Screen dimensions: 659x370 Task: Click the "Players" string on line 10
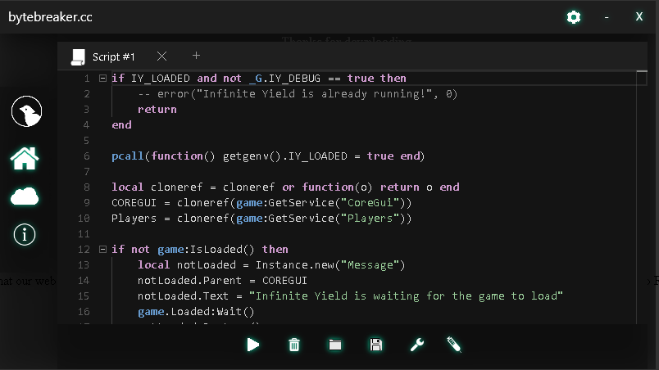[x=370, y=218]
